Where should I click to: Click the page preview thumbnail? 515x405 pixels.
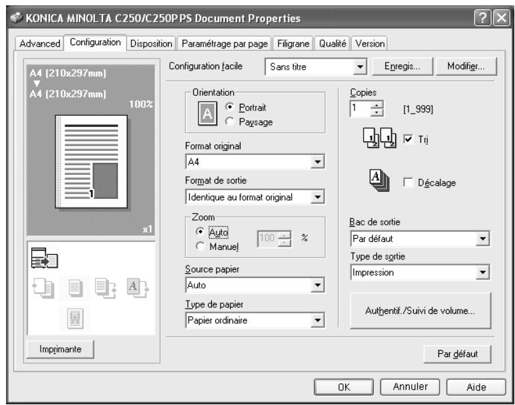[91, 162]
